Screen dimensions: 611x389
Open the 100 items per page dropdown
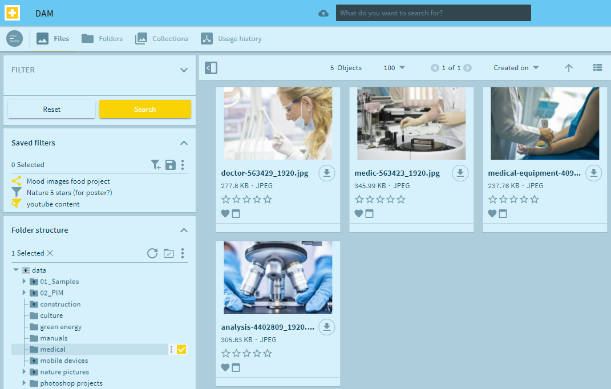[394, 68]
